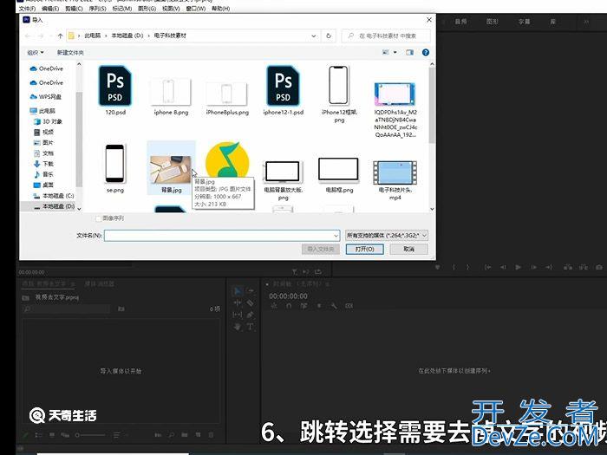Open the 标记(M) menu
Screen dimensions: 607x455
122,9
